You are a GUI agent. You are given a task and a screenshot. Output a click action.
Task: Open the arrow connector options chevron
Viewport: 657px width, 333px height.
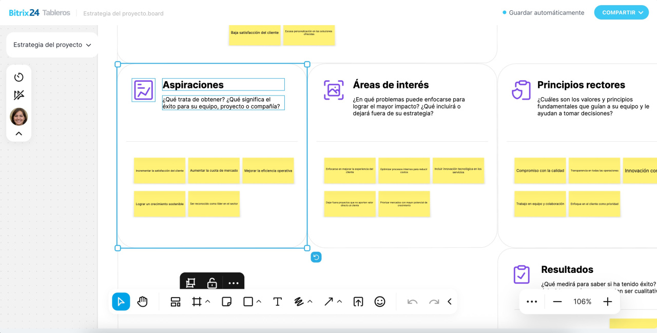pos(339,302)
